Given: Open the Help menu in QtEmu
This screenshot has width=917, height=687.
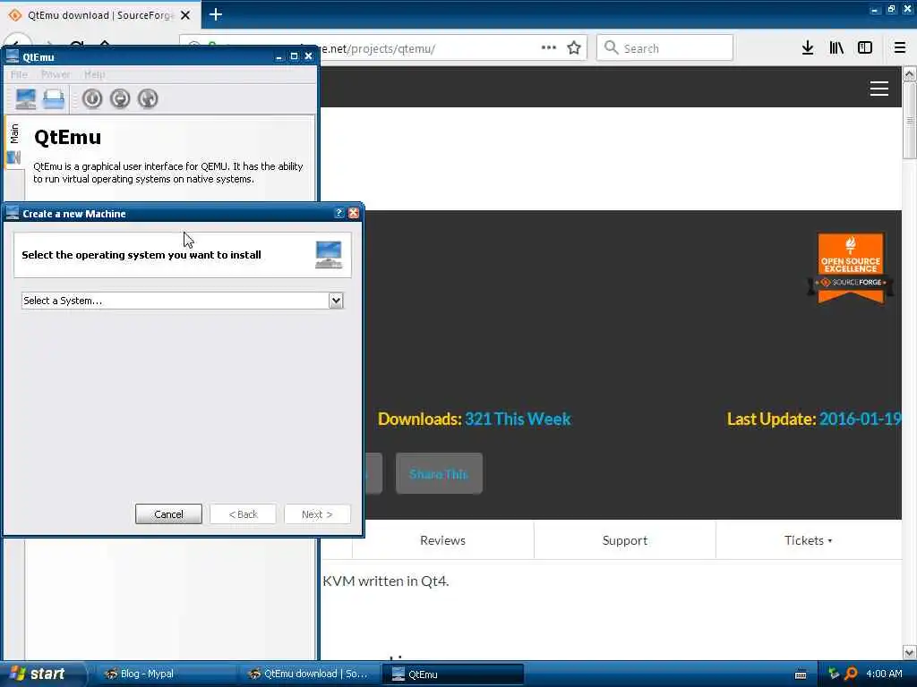Looking at the screenshot, I should (94, 74).
